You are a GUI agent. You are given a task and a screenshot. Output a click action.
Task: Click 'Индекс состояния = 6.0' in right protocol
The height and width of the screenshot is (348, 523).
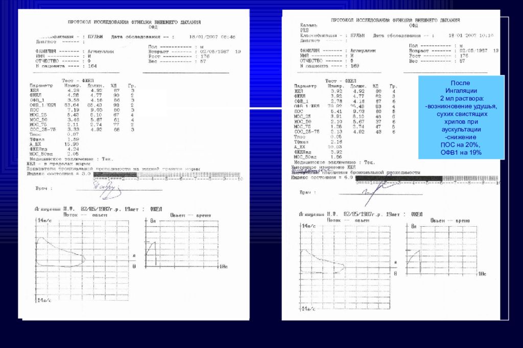pyautogui.click(x=322, y=178)
